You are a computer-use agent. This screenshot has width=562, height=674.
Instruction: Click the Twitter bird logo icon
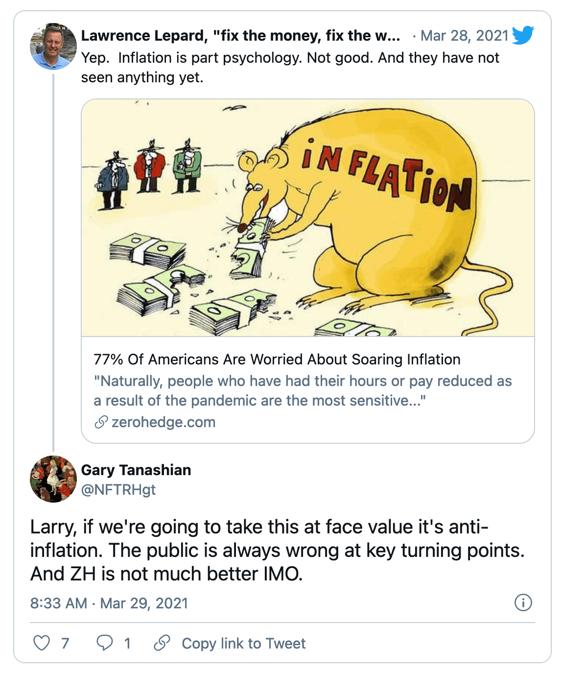[523, 35]
